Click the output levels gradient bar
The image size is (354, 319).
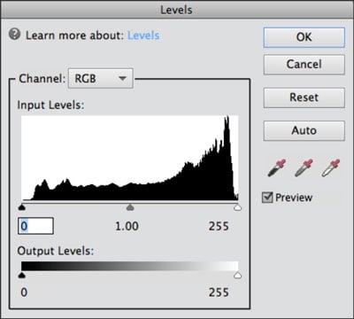coord(130,266)
